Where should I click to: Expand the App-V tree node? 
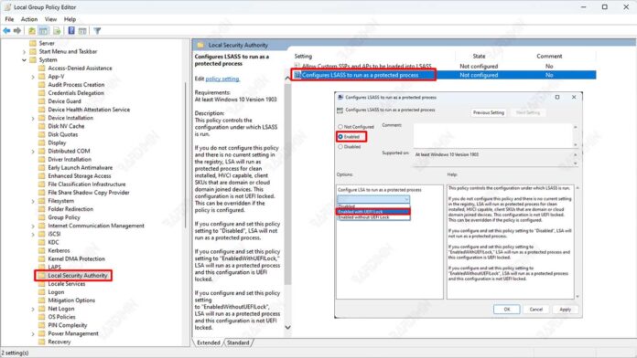(x=33, y=77)
